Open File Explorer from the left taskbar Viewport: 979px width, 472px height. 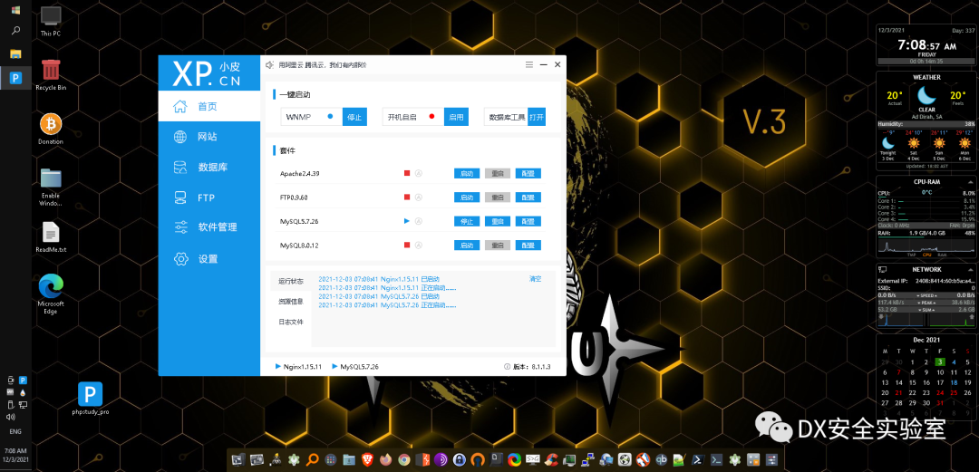[15, 53]
